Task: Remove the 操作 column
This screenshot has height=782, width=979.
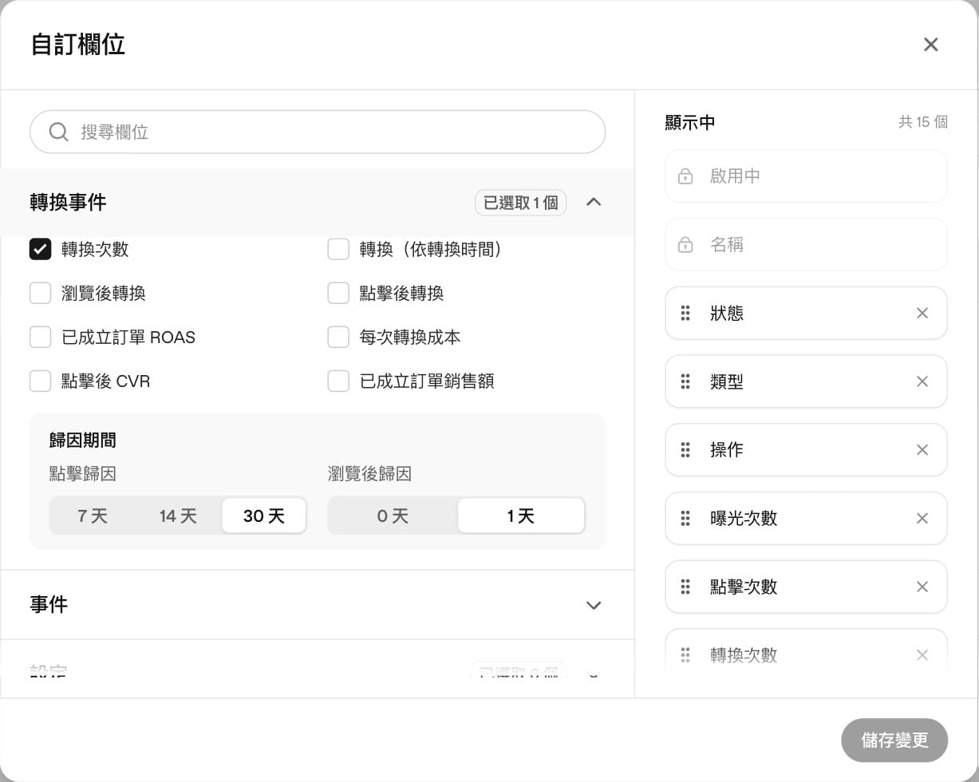Action: coord(922,450)
